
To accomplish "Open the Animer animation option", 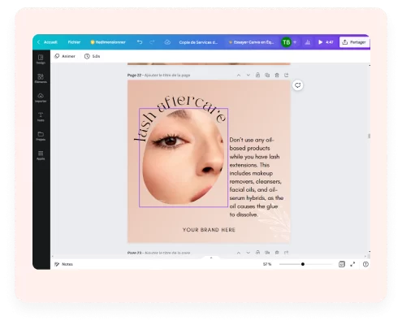I will (x=65, y=56).
